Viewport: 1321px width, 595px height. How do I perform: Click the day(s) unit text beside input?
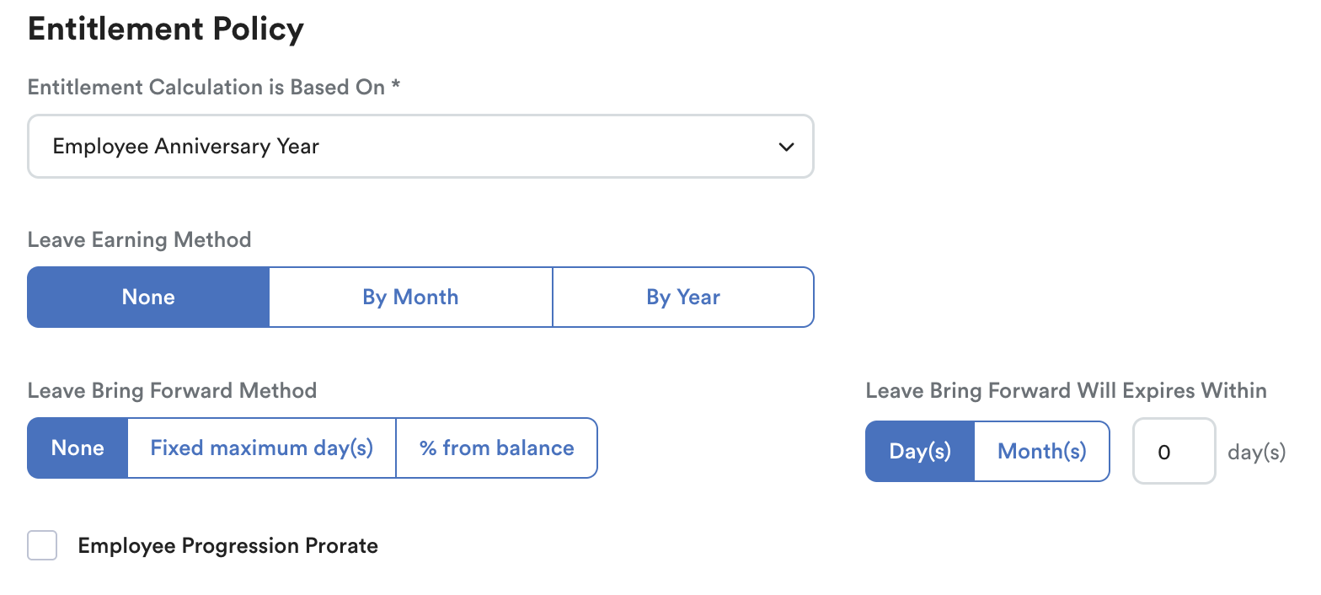tap(1256, 453)
